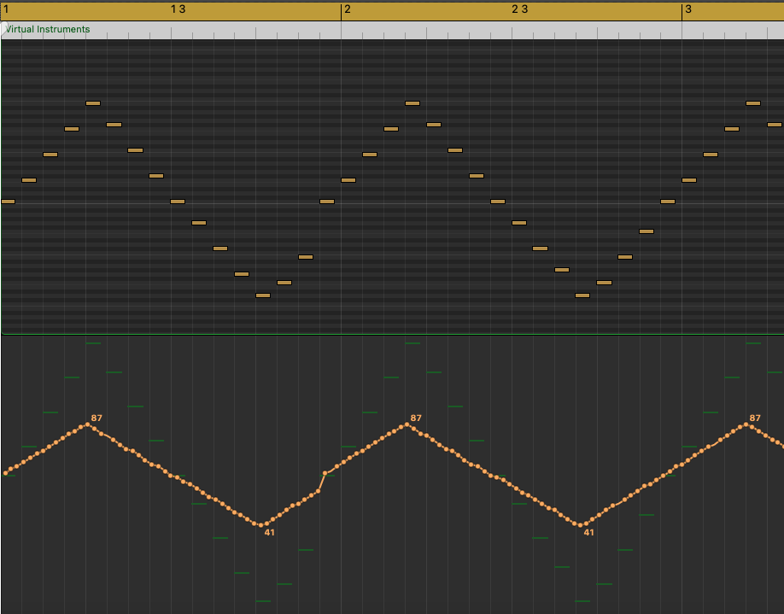Click bar 2 marker in the ruler
The width and height of the screenshot is (784, 614).
[348, 9]
